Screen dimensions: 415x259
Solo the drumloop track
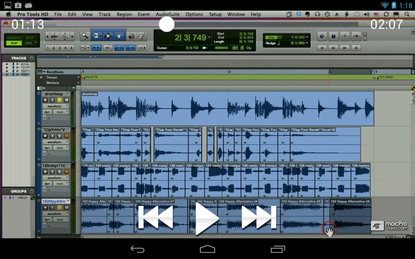pos(59,100)
